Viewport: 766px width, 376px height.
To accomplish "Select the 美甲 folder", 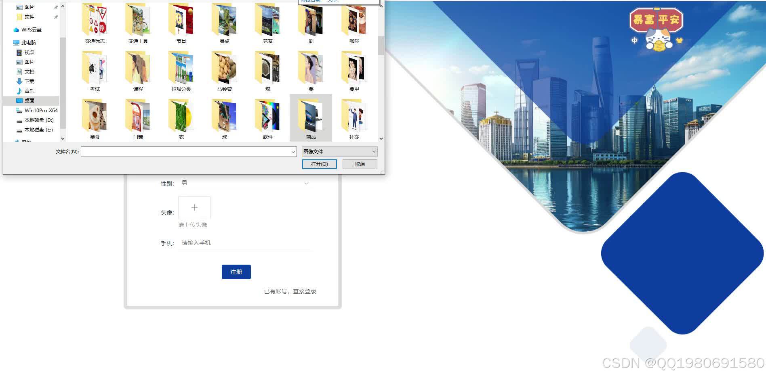I will point(354,71).
